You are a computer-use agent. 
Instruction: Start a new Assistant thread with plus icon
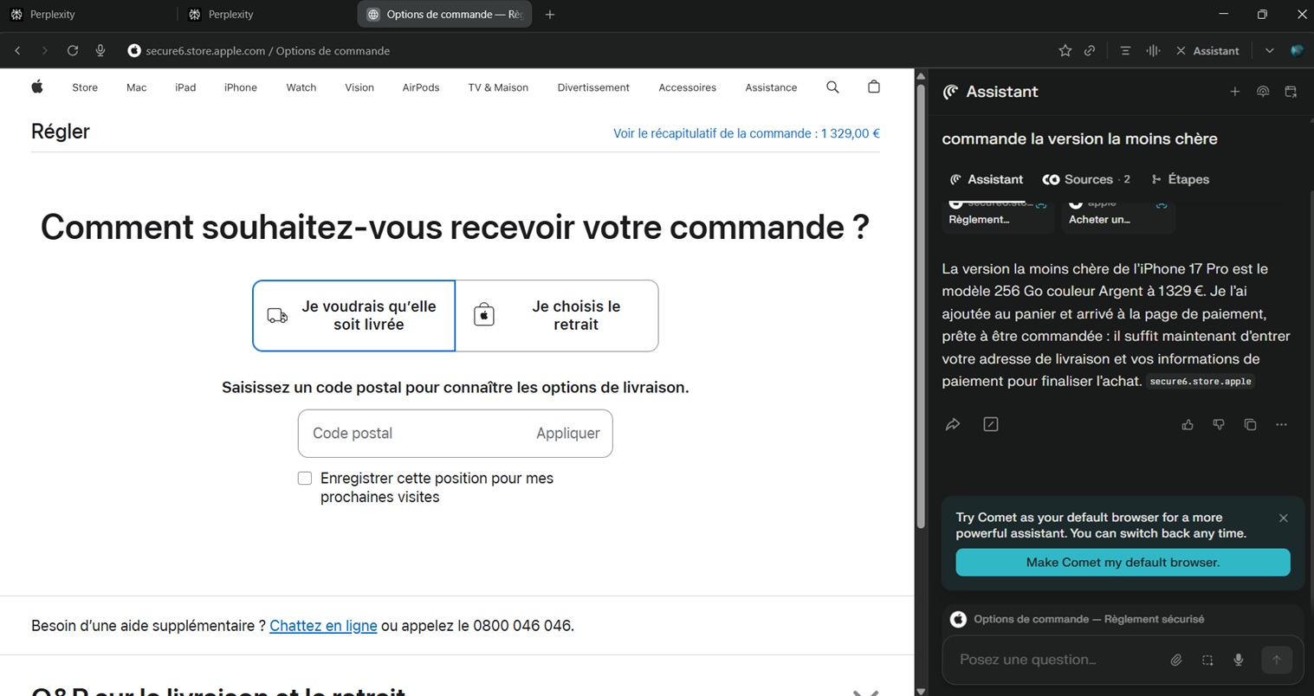coord(1235,92)
